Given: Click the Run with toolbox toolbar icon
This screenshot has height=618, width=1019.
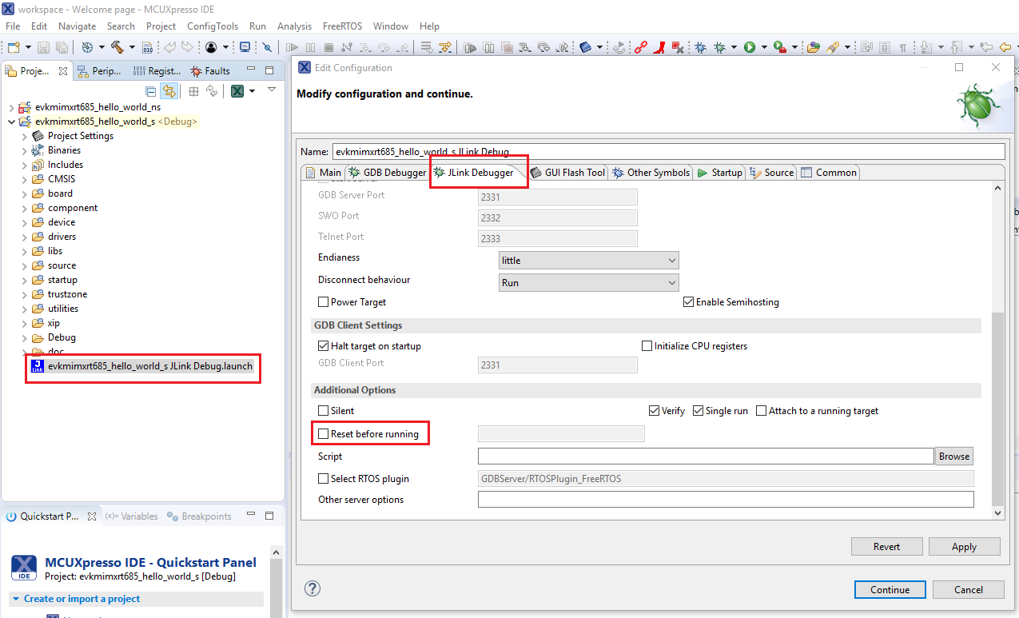Looking at the screenshot, I should click(780, 47).
